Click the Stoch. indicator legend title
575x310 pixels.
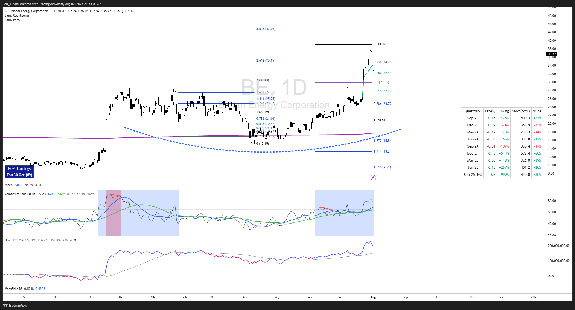[x=9, y=185]
